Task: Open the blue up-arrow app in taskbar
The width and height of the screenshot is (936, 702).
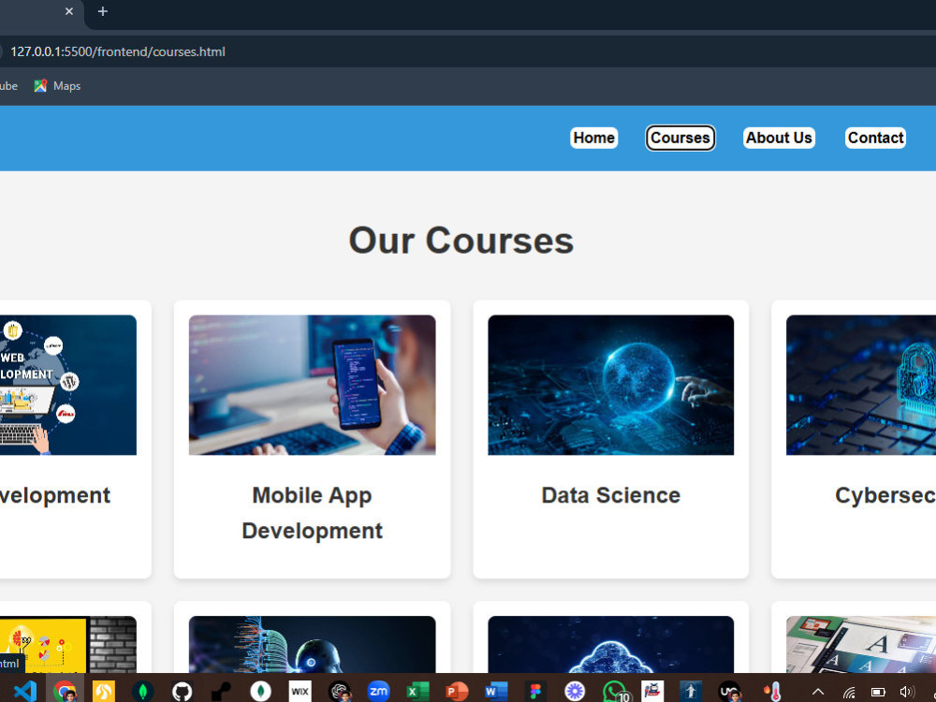Action: [x=691, y=692]
